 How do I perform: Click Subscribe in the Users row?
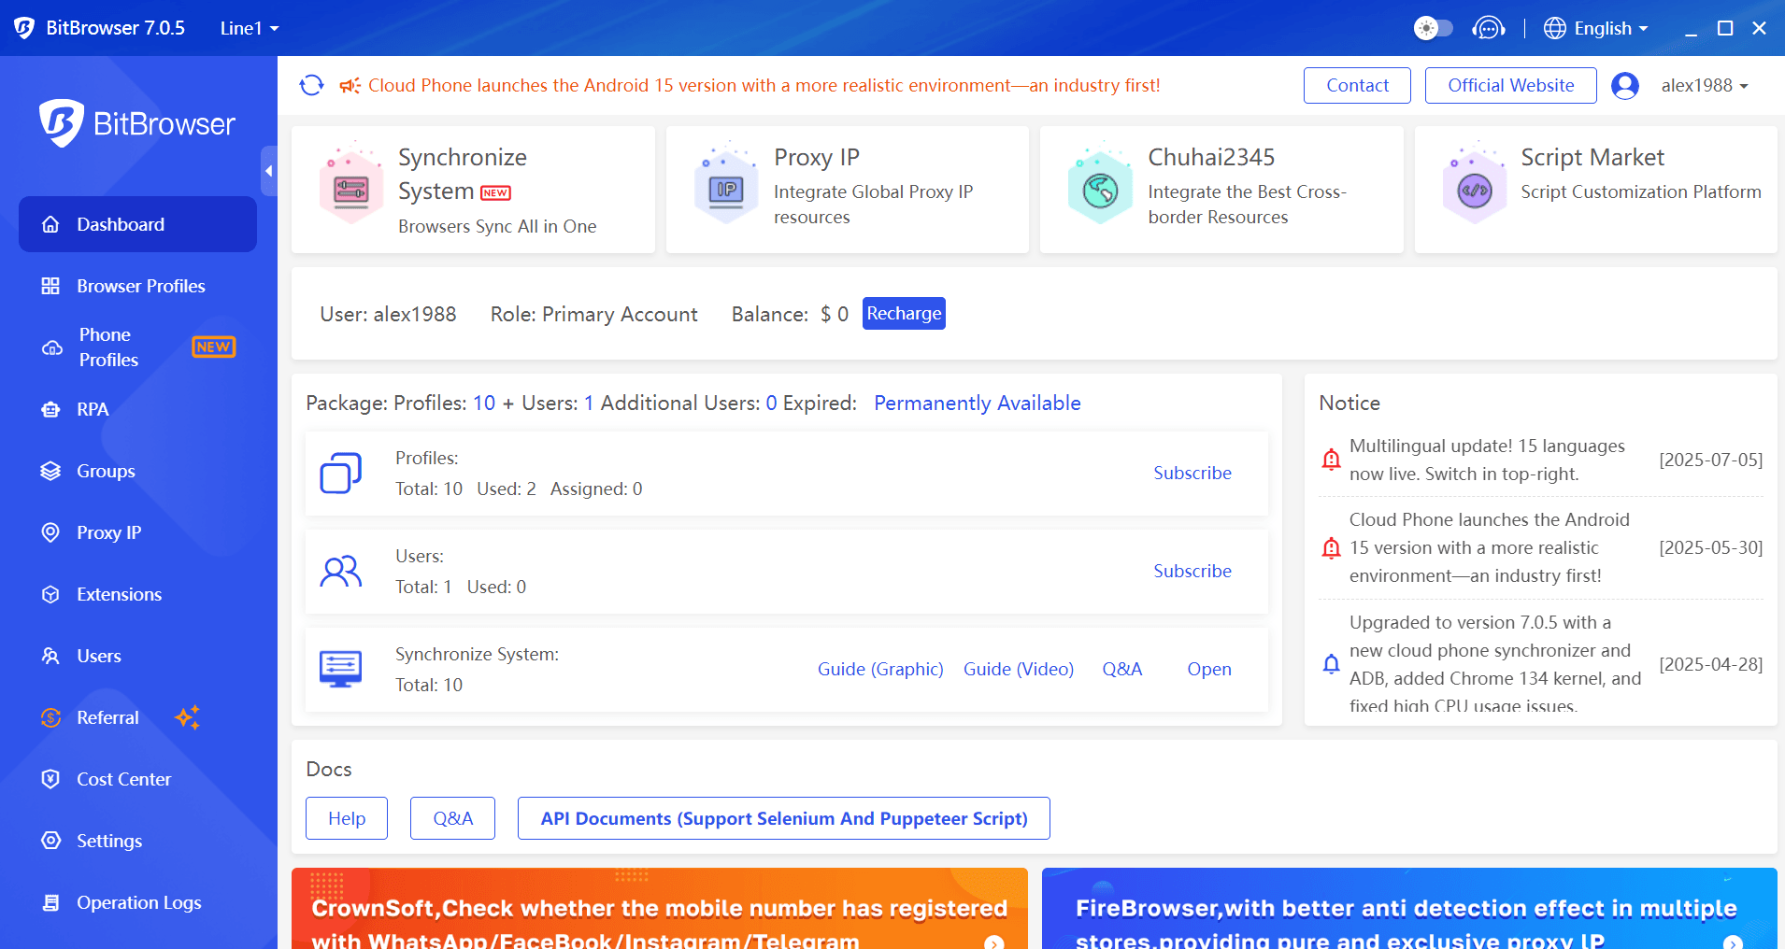pyautogui.click(x=1192, y=571)
